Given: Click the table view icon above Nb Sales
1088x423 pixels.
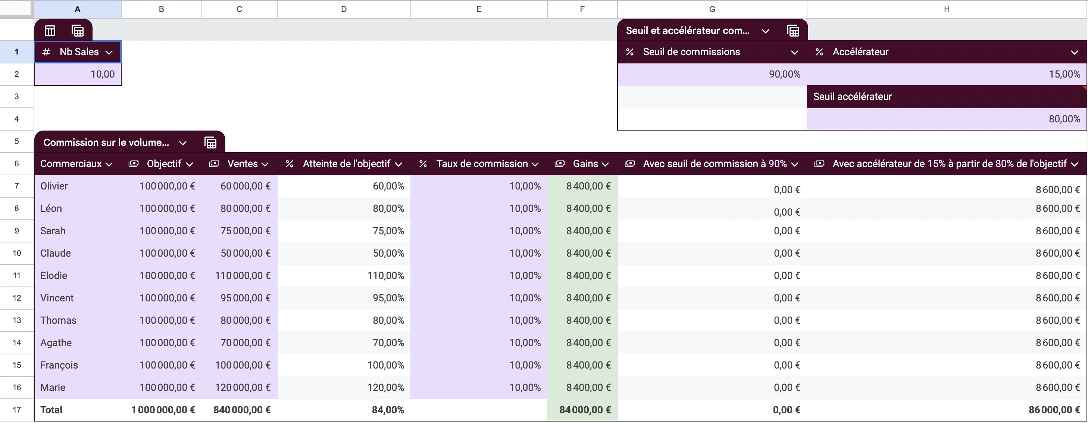Looking at the screenshot, I should pos(50,30).
